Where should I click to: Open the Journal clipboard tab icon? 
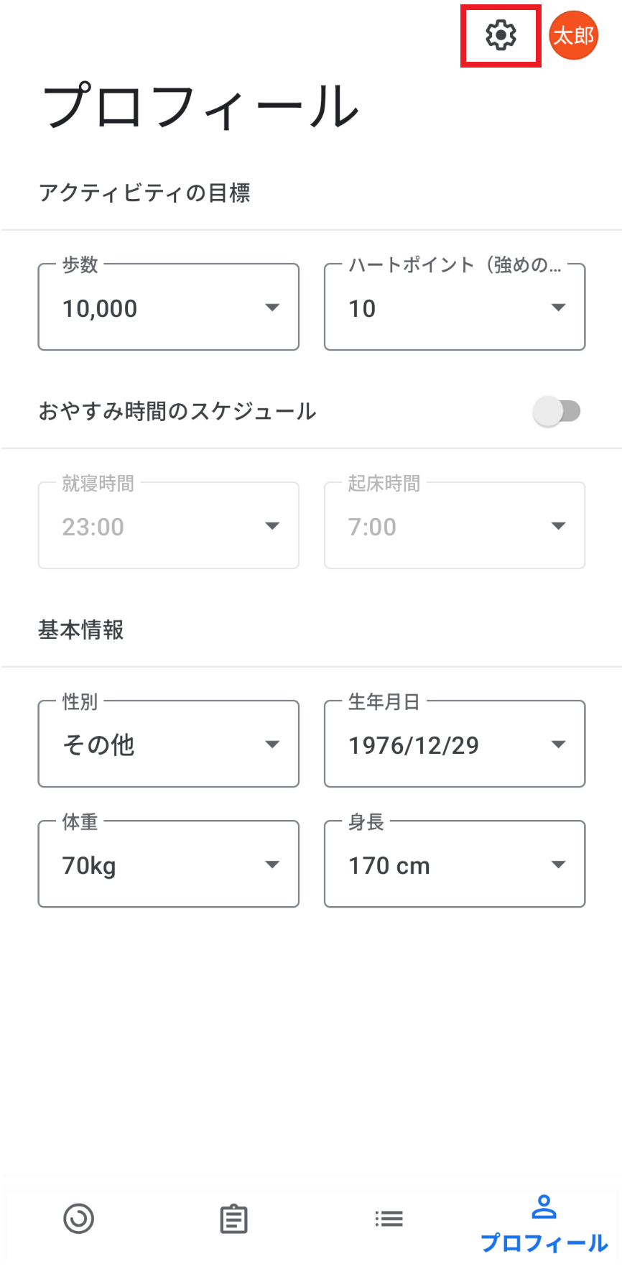click(233, 1219)
